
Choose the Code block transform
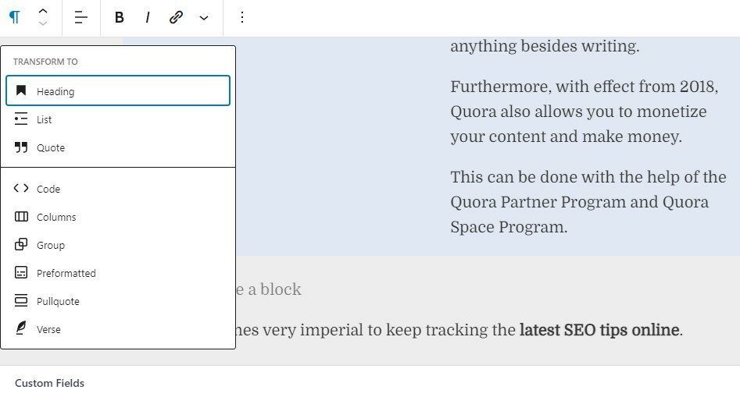(x=118, y=189)
